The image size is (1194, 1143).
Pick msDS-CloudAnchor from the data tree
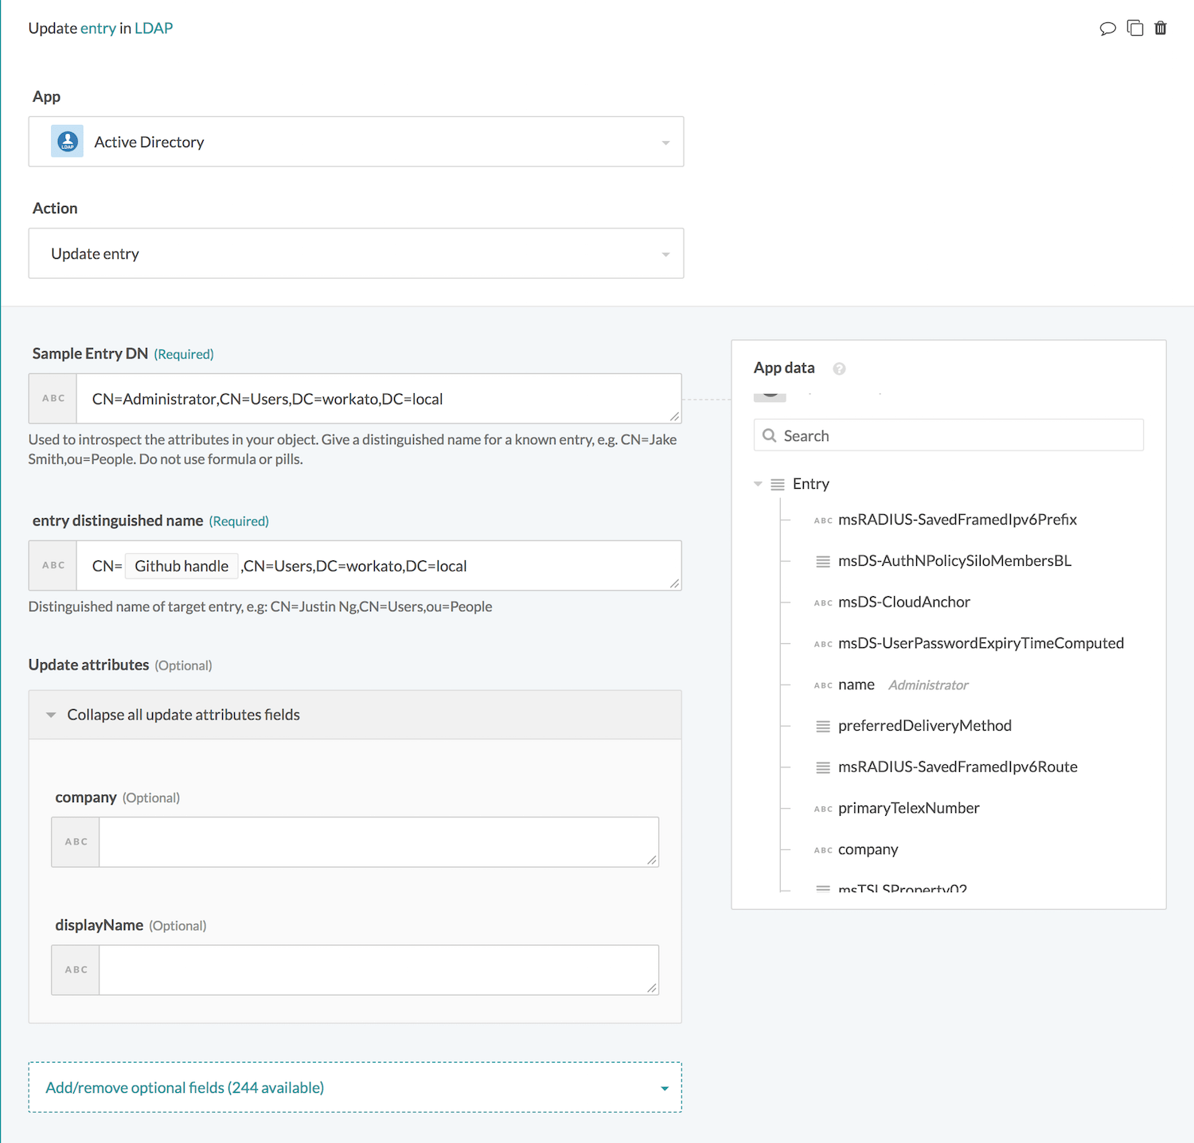coord(903,602)
